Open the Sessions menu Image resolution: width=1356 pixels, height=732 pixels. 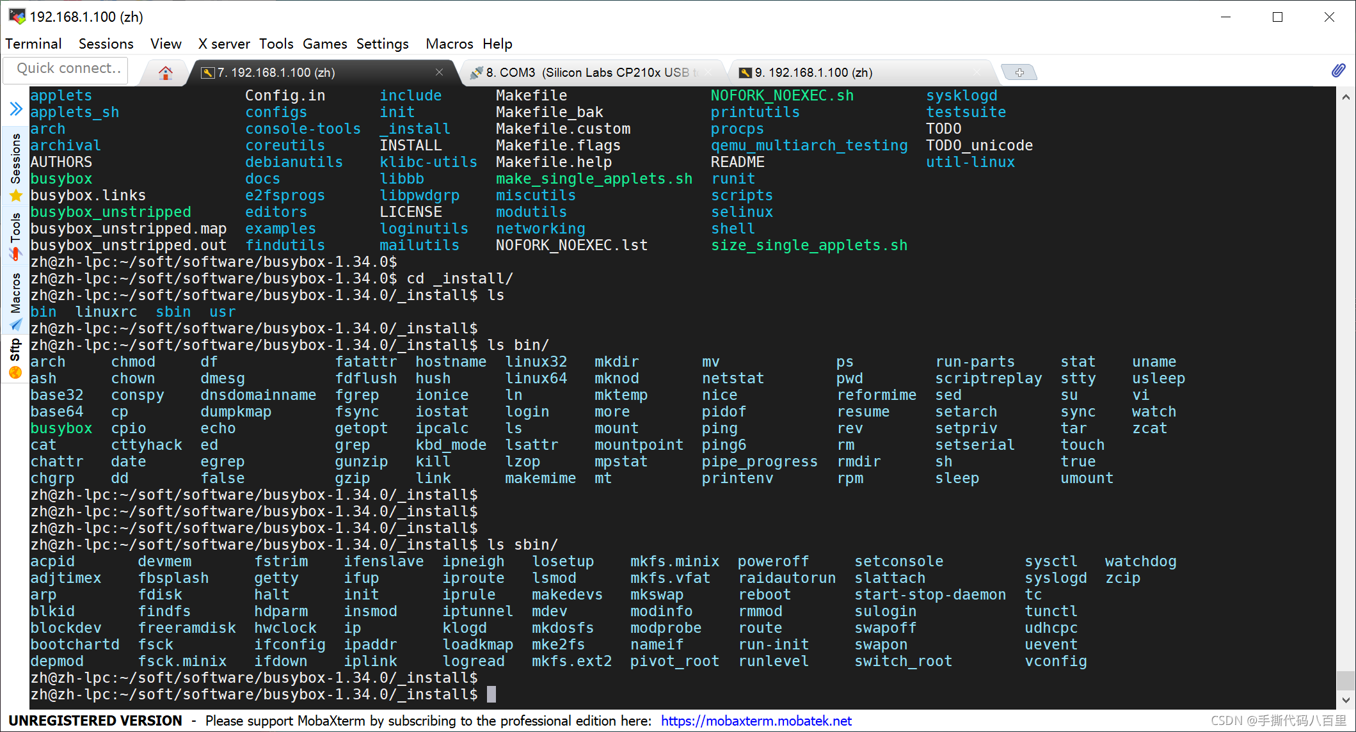tap(106, 44)
